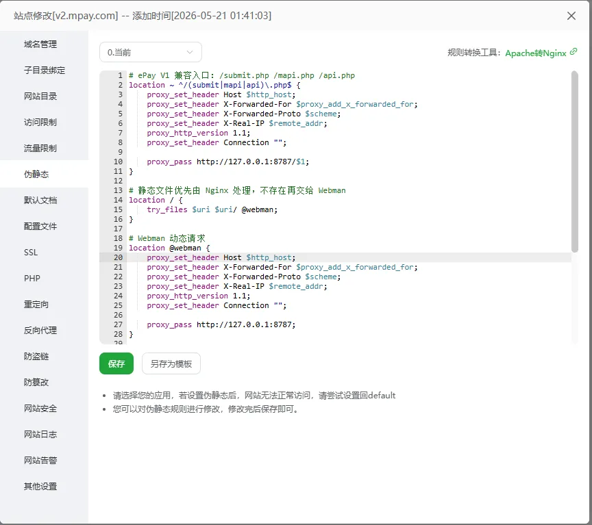592x525 pixels.
Task: Click the line number 20 in gutter
Action: click(118, 257)
